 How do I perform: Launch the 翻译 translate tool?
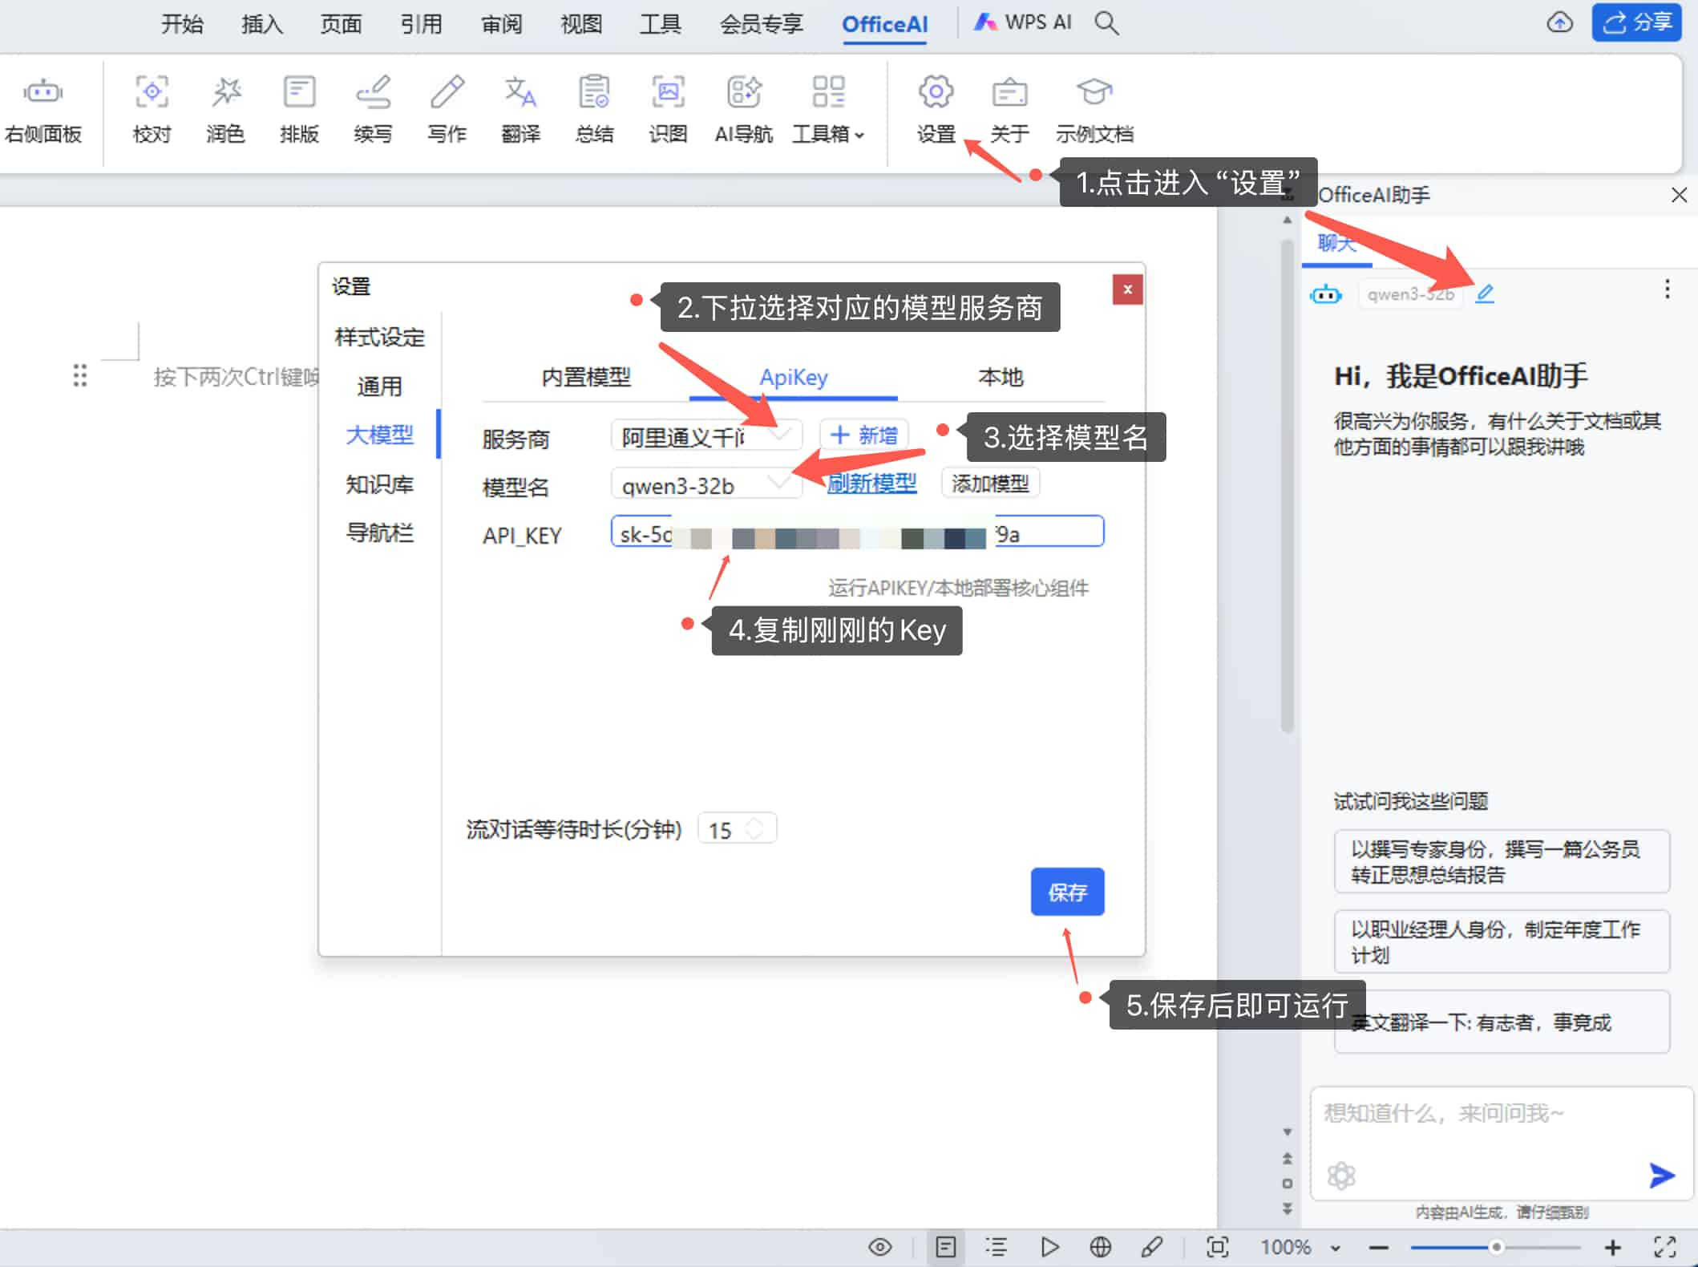(x=520, y=108)
